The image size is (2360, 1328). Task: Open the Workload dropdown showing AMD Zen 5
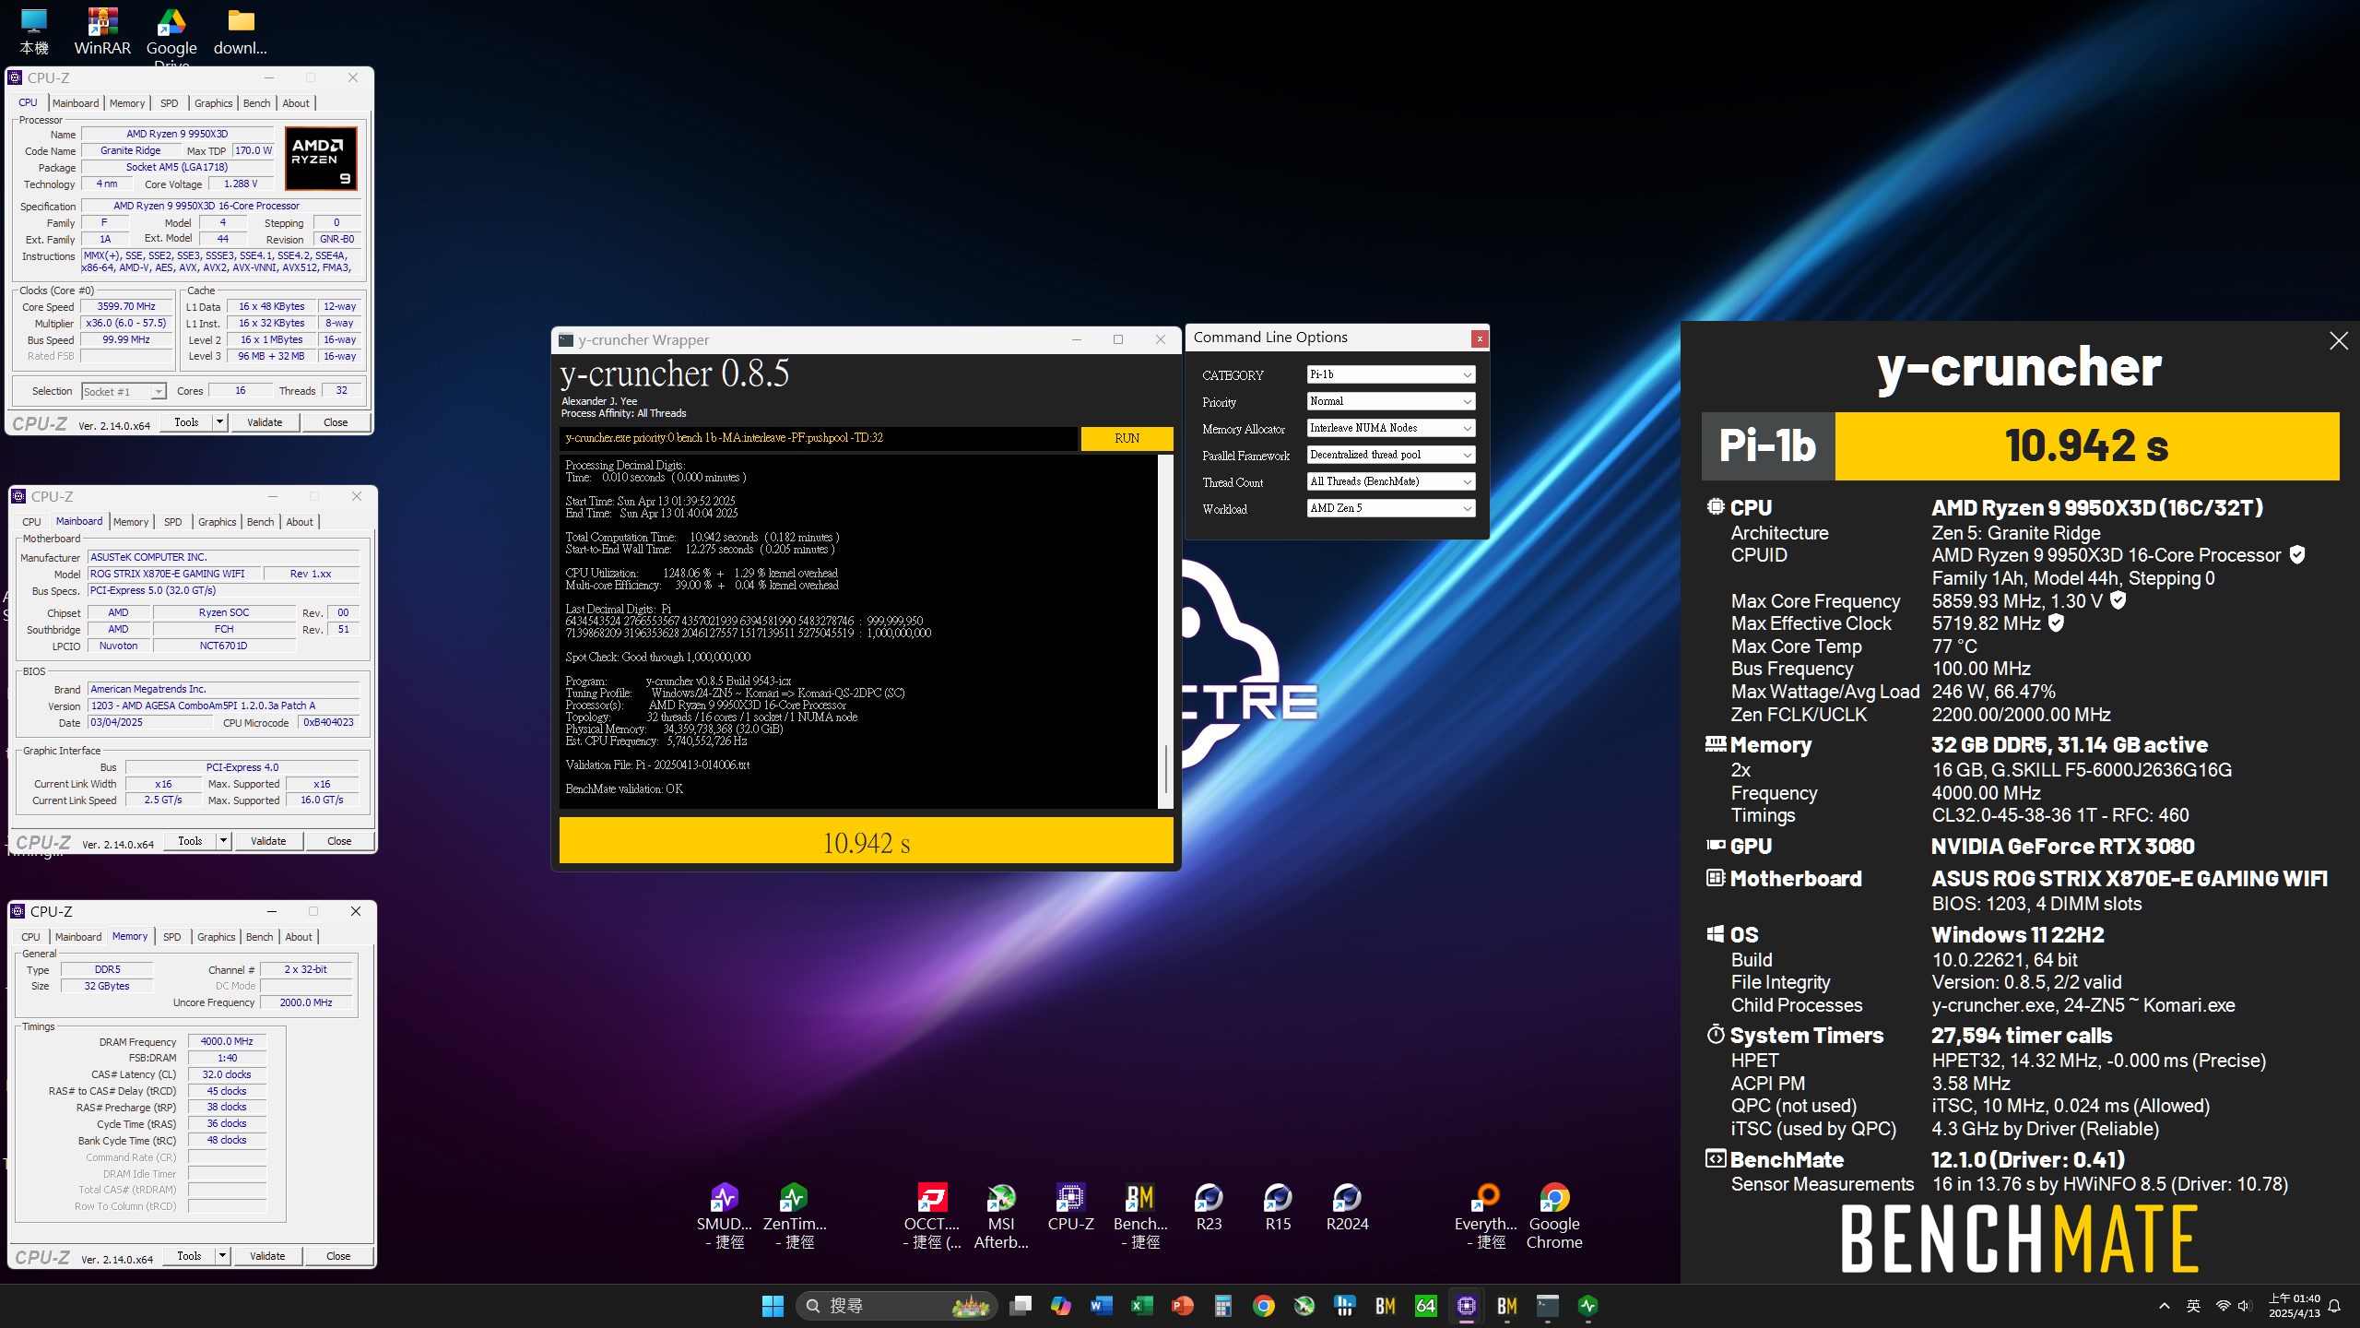[1391, 508]
